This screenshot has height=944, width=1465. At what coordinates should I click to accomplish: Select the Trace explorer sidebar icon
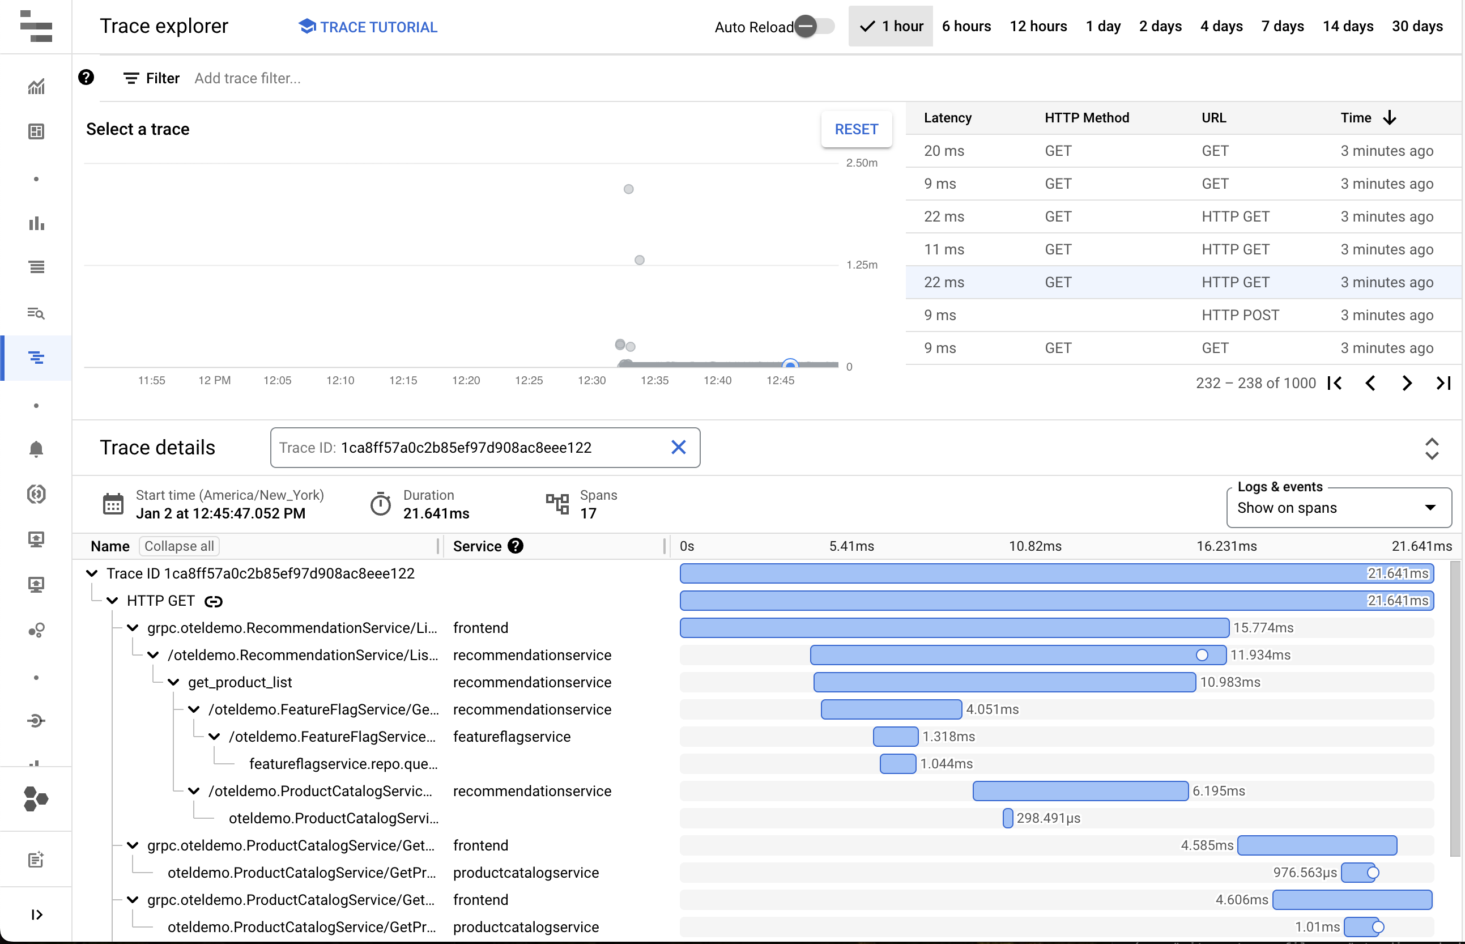click(36, 358)
